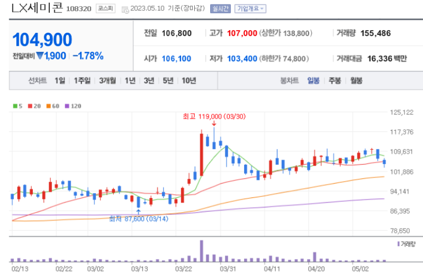Viewport: 423px width, 280px height.
Task: Click the 실시간 real-time button
Action: 220,9
